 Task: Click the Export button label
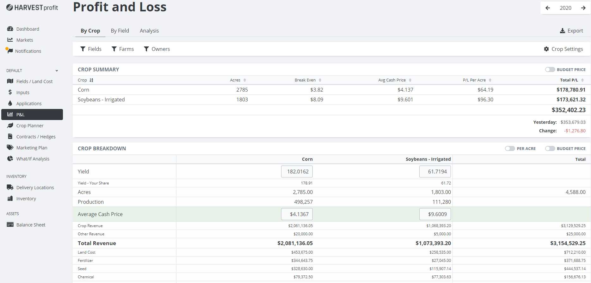point(575,31)
